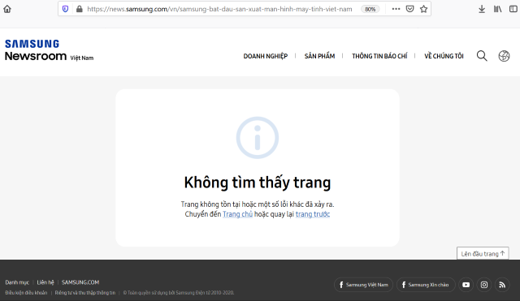Click the Firefox home icon
520x301 pixels.
pos(7,9)
